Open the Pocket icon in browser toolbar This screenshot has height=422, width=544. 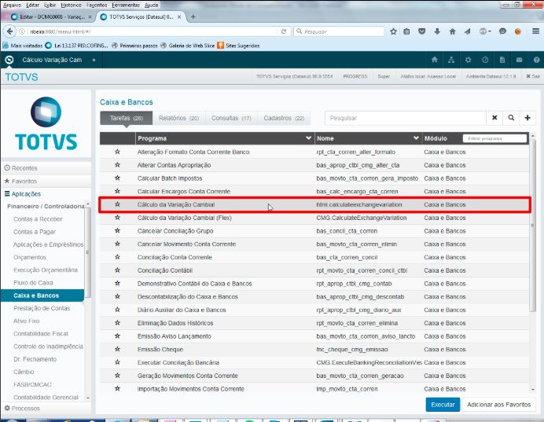421,31
